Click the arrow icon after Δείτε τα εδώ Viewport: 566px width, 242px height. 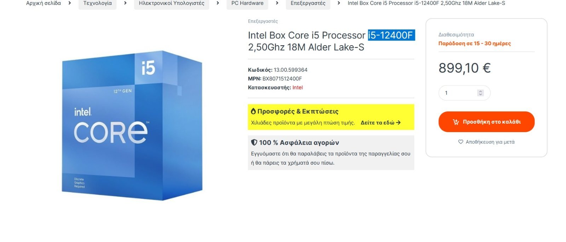pos(398,123)
